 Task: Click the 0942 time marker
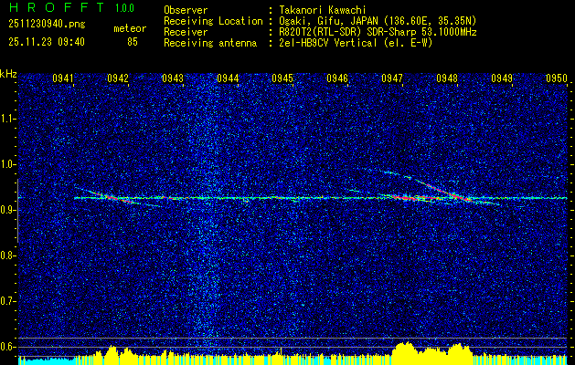click(118, 78)
